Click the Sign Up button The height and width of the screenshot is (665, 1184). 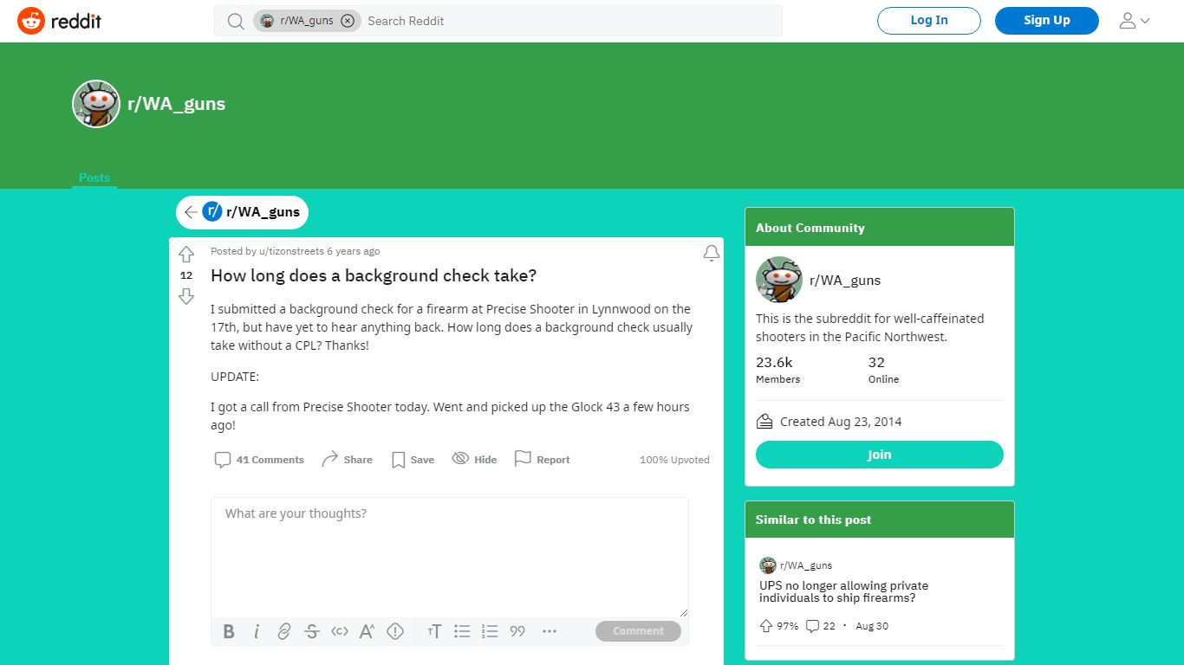pyautogui.click(x=1047, y=21)
